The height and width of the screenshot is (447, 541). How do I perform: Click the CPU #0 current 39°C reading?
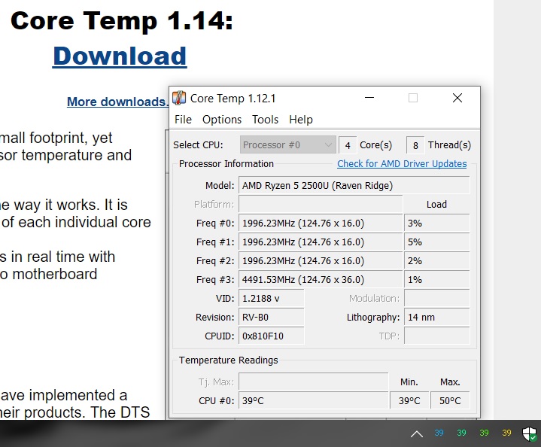[x=314, y=400]
